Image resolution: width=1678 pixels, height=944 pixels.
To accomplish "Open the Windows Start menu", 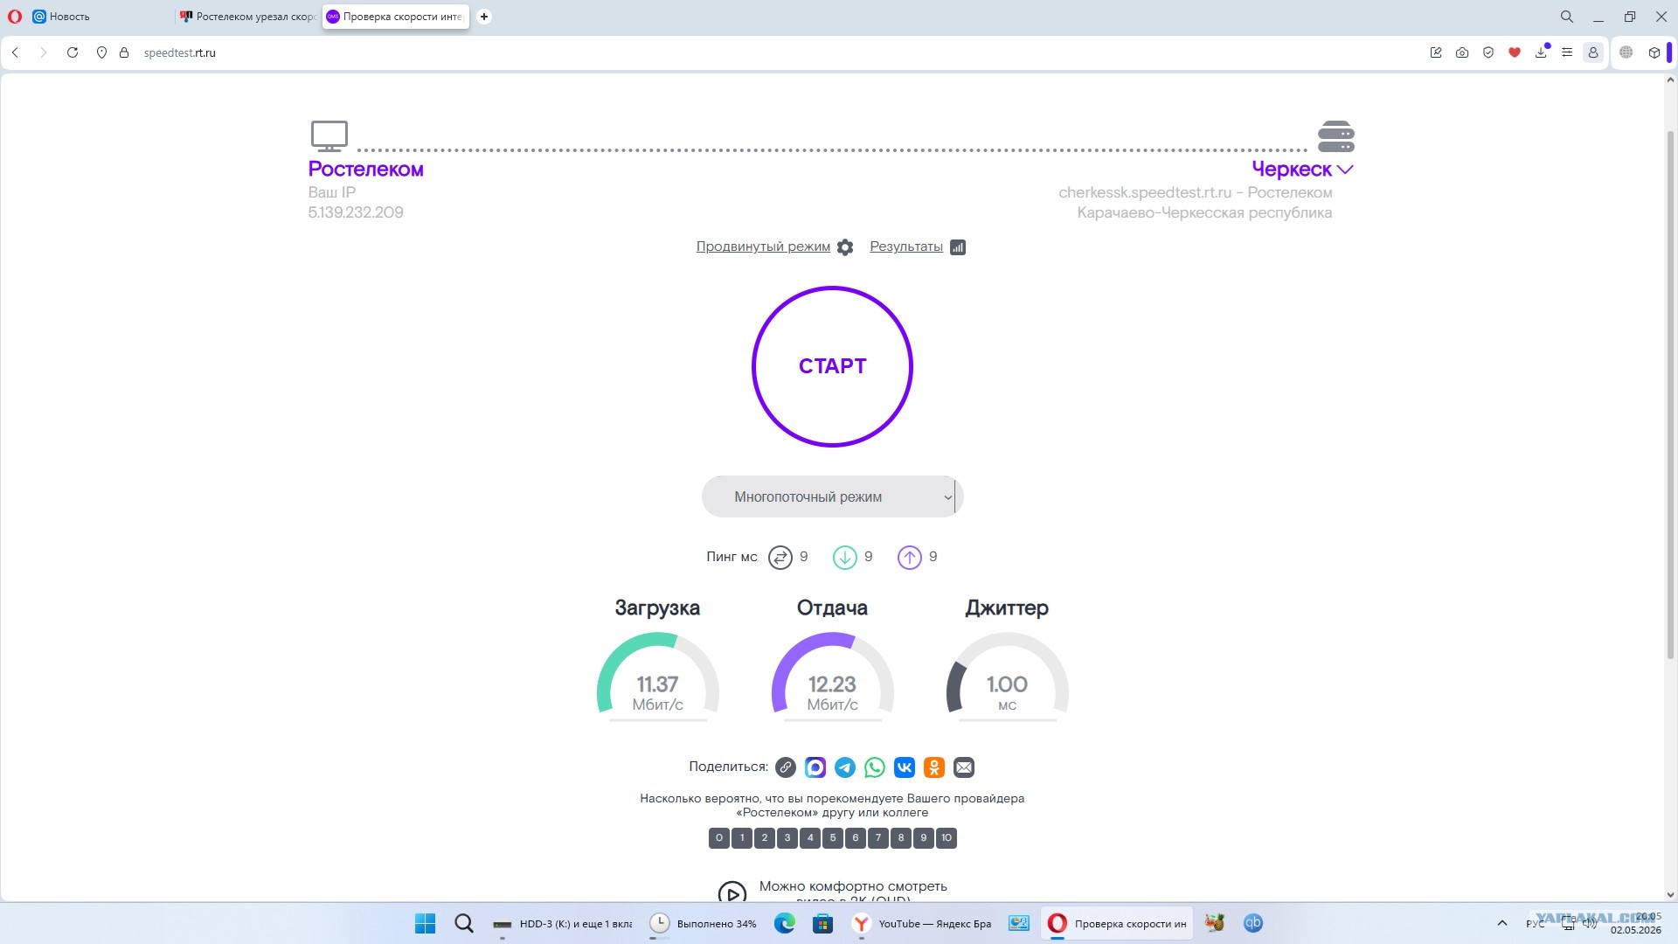I will [426, 923].
